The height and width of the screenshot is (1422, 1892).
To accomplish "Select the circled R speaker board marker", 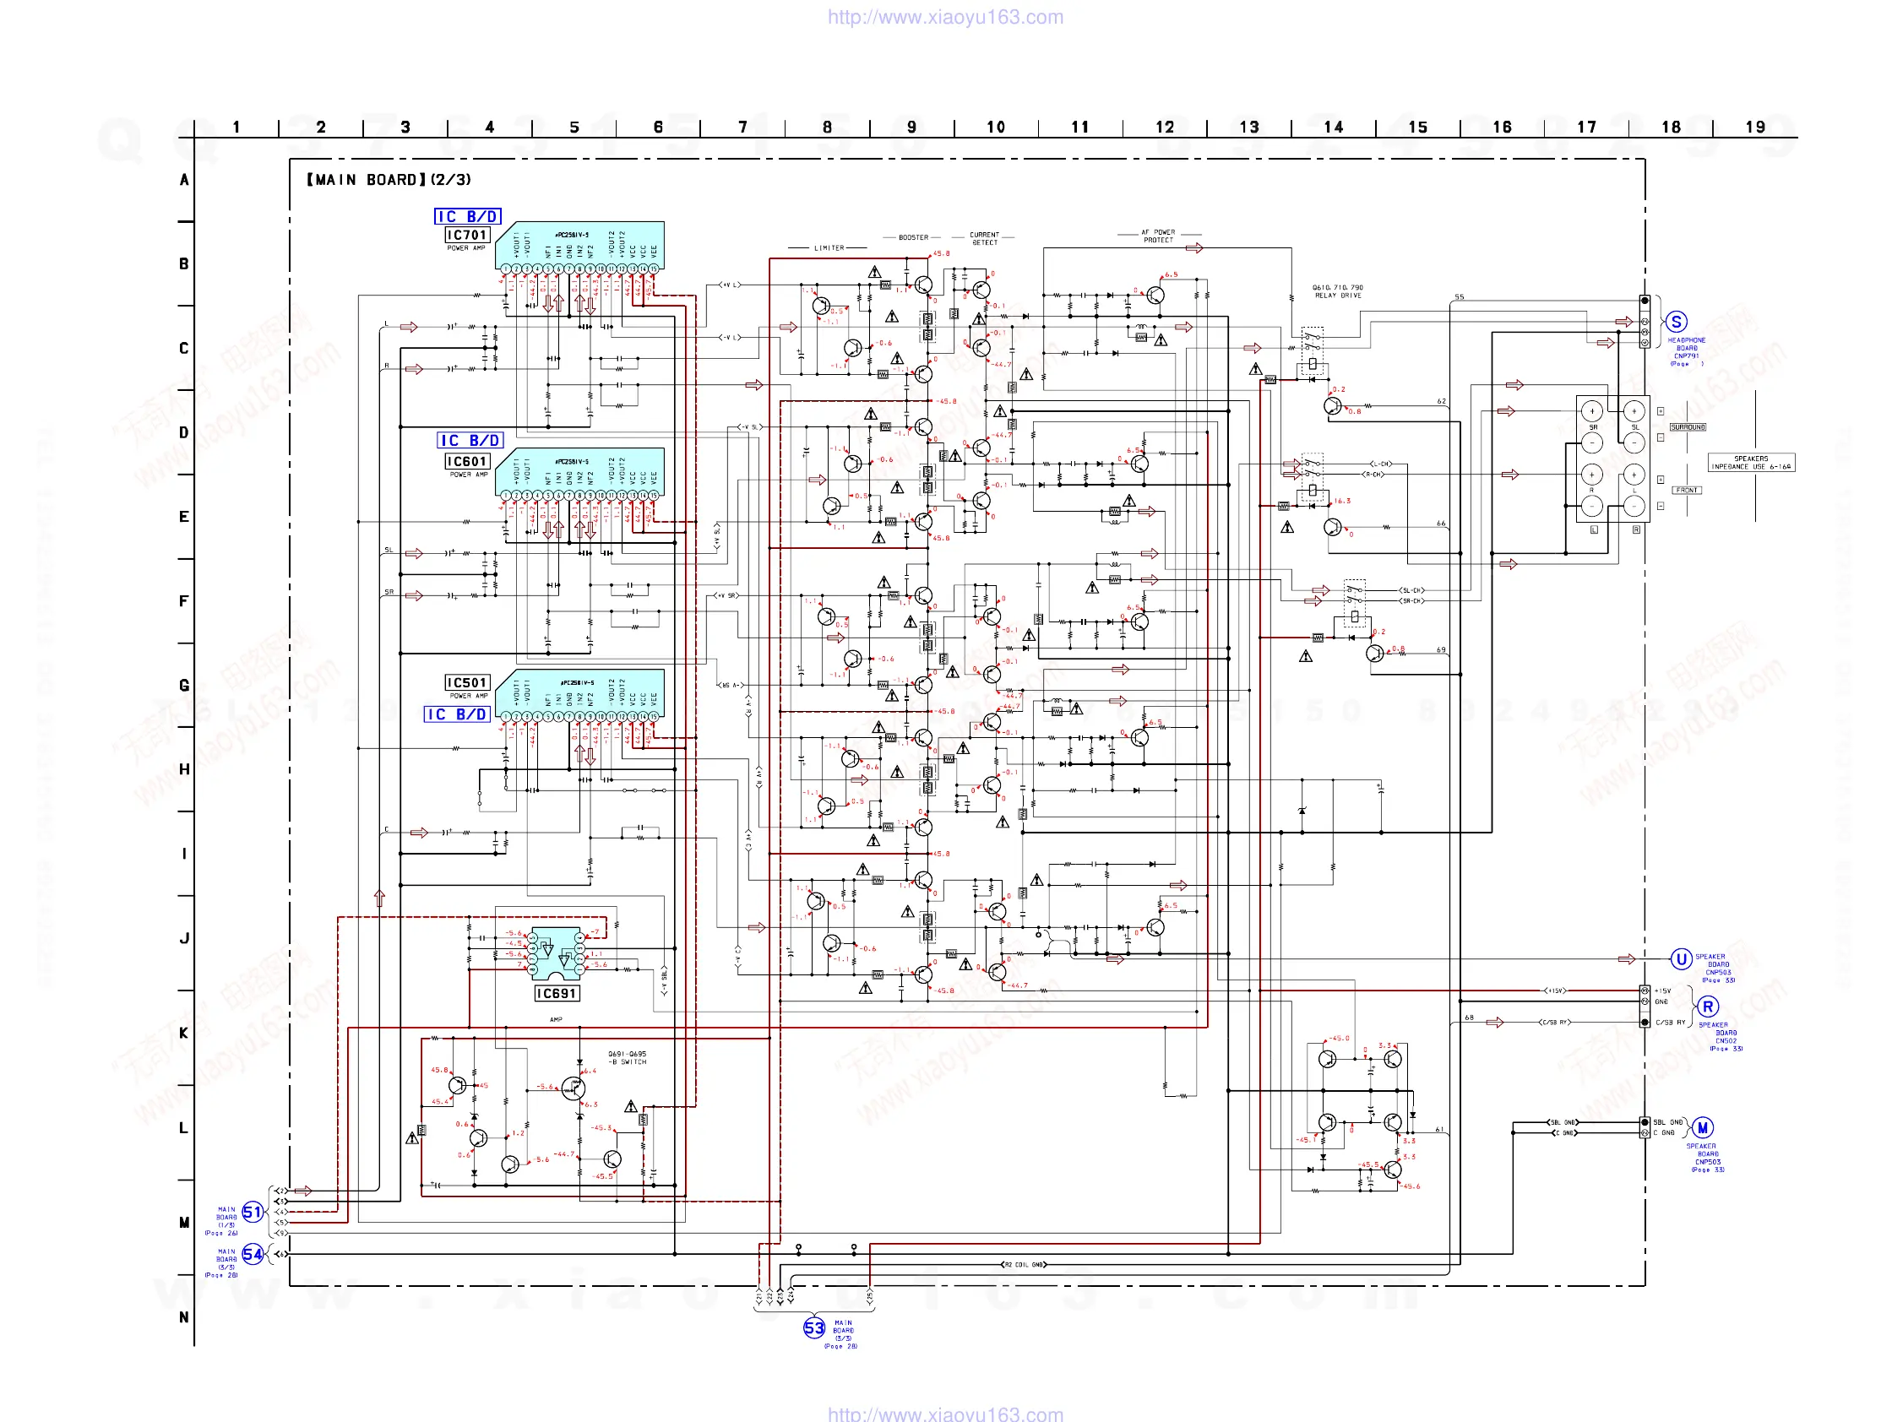I will 1707,1007.
